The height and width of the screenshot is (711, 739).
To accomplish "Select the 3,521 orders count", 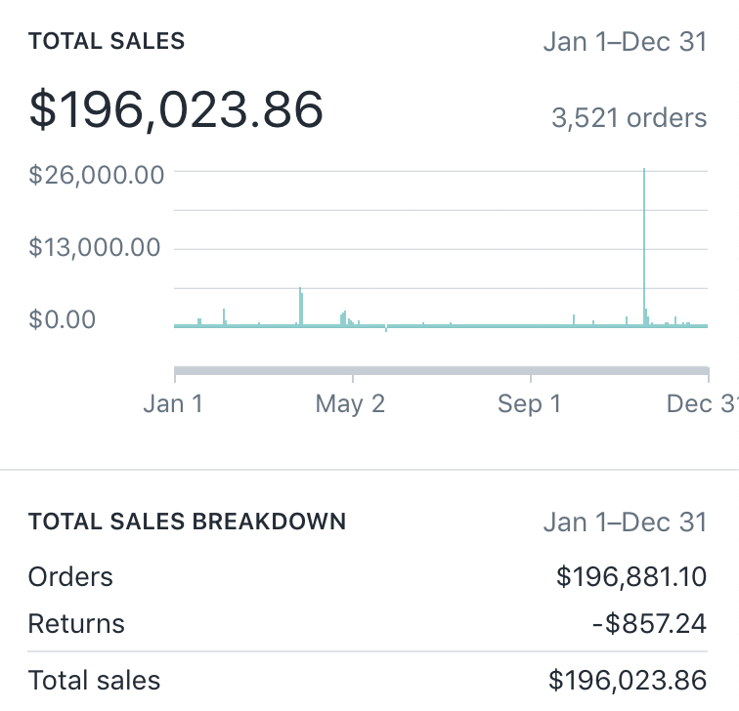I will pos(629,118).
